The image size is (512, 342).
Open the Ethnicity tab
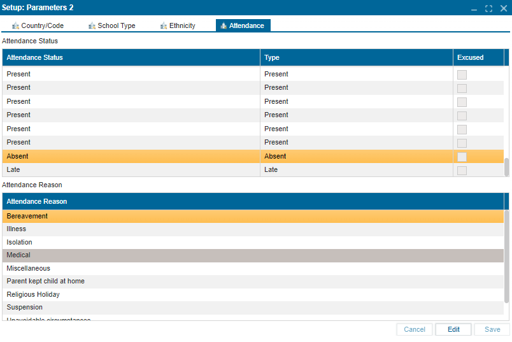pyautogui.click(x=182, y=25)
